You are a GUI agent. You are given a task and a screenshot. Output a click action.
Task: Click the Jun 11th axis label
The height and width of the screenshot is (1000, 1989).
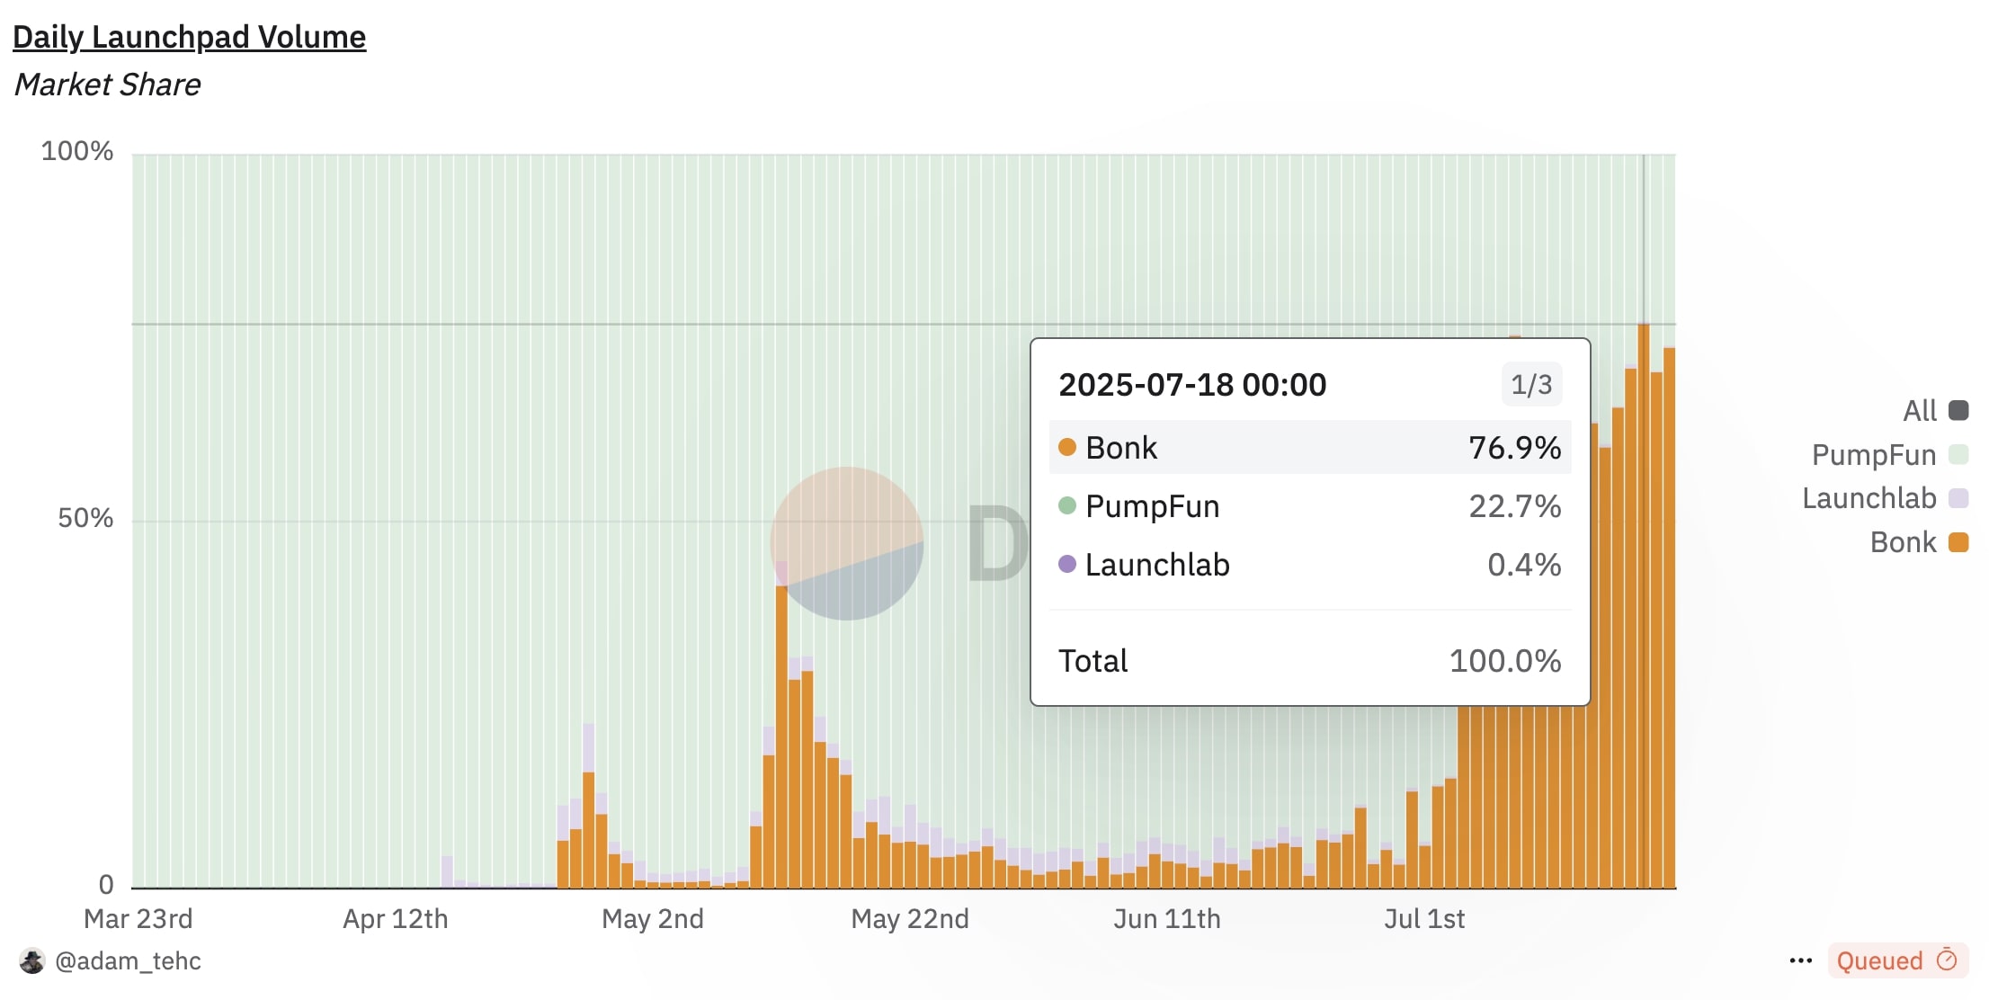click(x=1167, y=919)
